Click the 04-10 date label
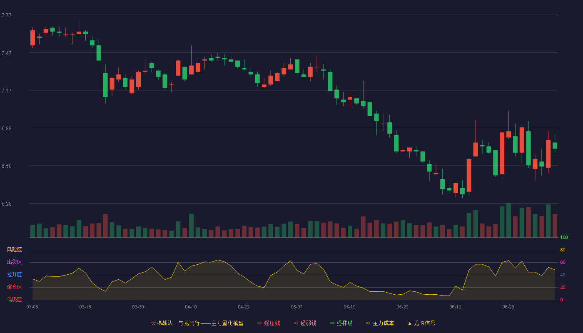 (x=191, y=307)
